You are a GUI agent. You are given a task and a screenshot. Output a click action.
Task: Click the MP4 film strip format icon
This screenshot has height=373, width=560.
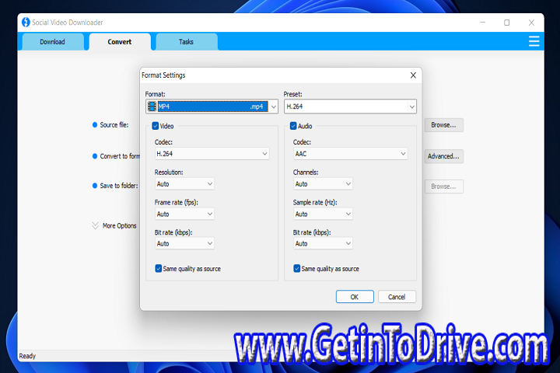point(152,106)
